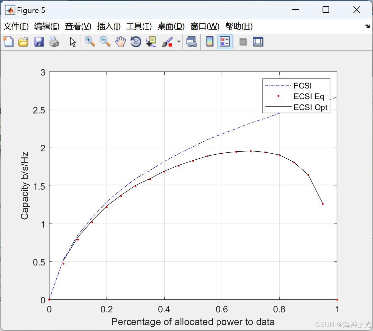Enable the Data Cursor tool
The width and height of the screenshot is (373, 331).
(151, 42)
